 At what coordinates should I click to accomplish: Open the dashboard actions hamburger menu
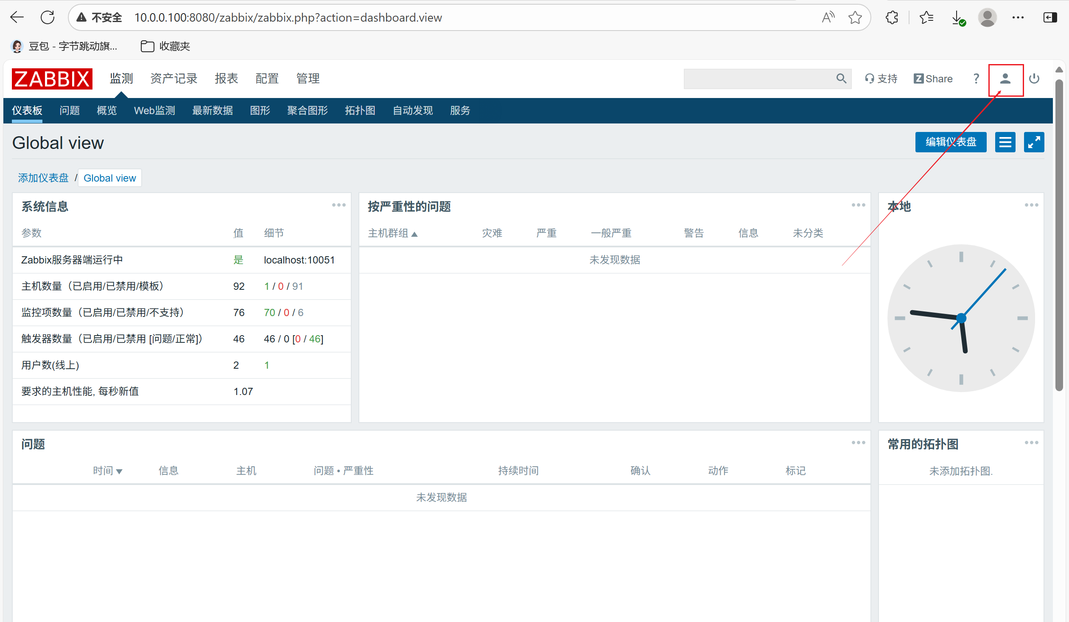pos(1005,142)
